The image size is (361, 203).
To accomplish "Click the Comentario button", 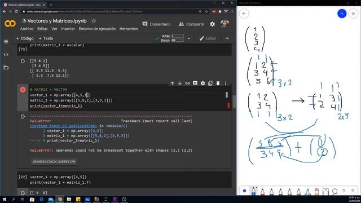I will click(x=157, y=24).
